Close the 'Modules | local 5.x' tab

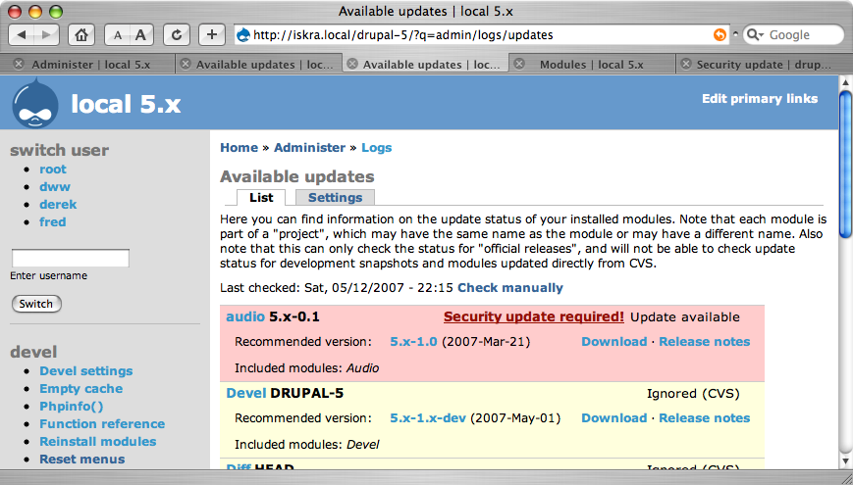[x=519, y=64]
